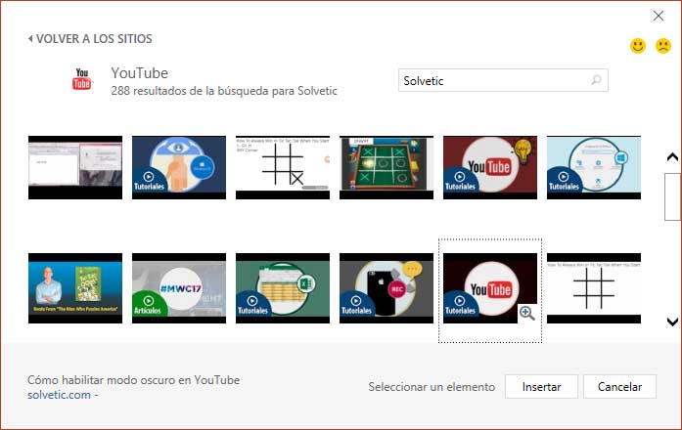Click the sad face feedback icon
Image resolution: width=682 pixels, height=430 pixels.
pyautogui.click(x=663, y=46)
